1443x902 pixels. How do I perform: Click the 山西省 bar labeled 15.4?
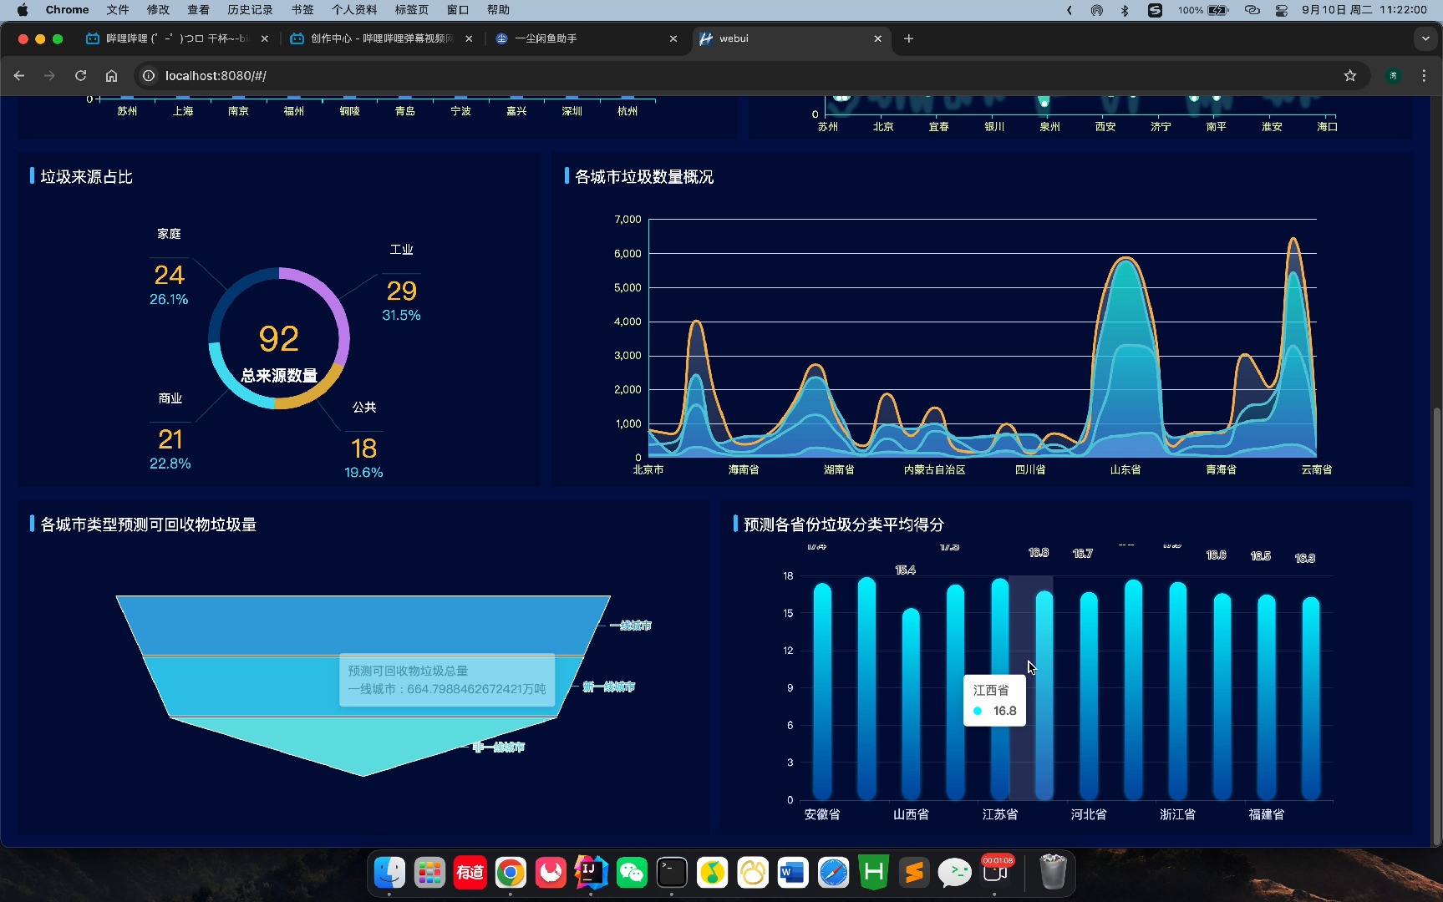(x=911, y=704)
